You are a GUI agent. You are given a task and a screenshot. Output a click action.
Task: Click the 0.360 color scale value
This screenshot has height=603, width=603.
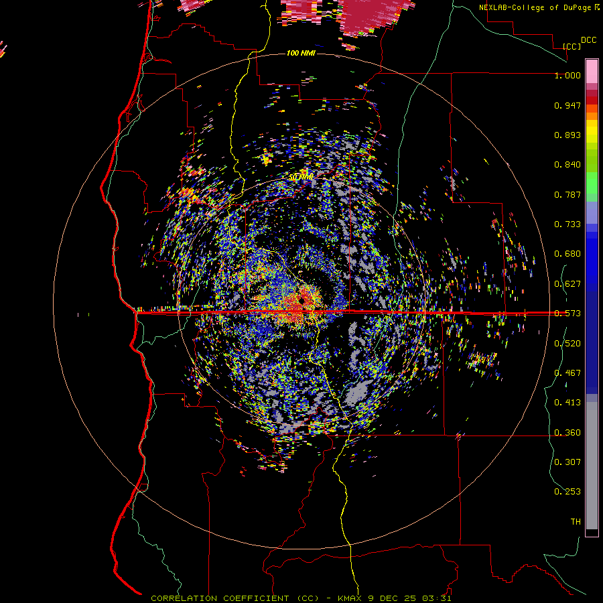pyautogui.click(x=567, y=433)
